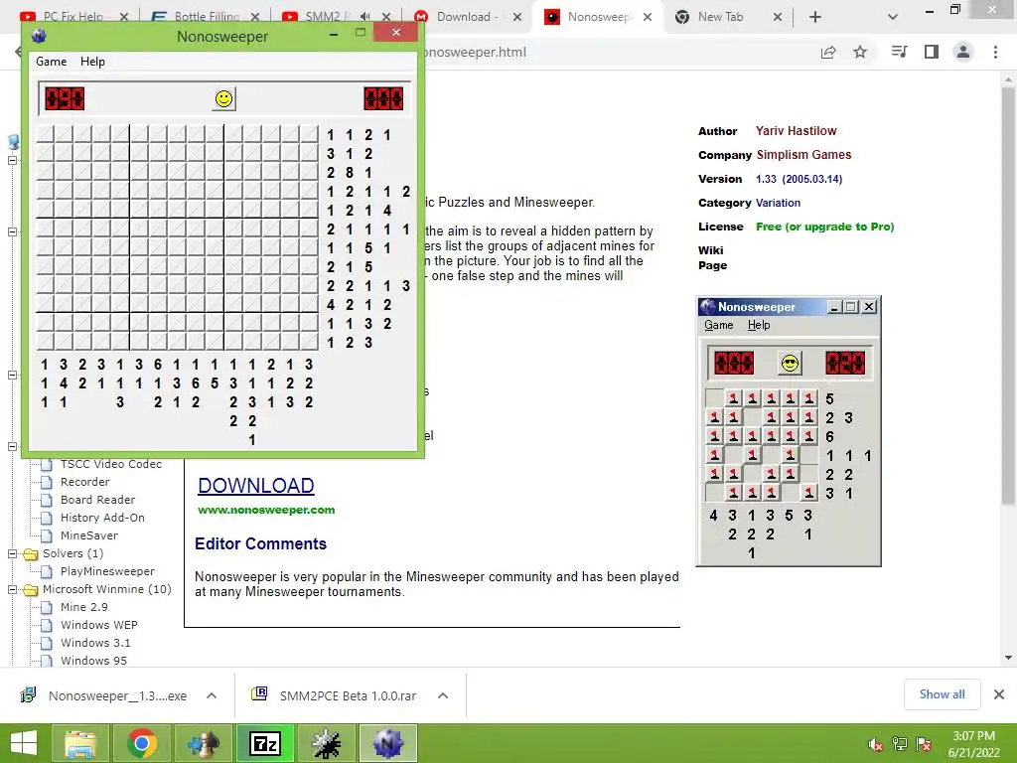Click the Nonosweeper mine counter display
1017x763 pixels.
[65, 98]
